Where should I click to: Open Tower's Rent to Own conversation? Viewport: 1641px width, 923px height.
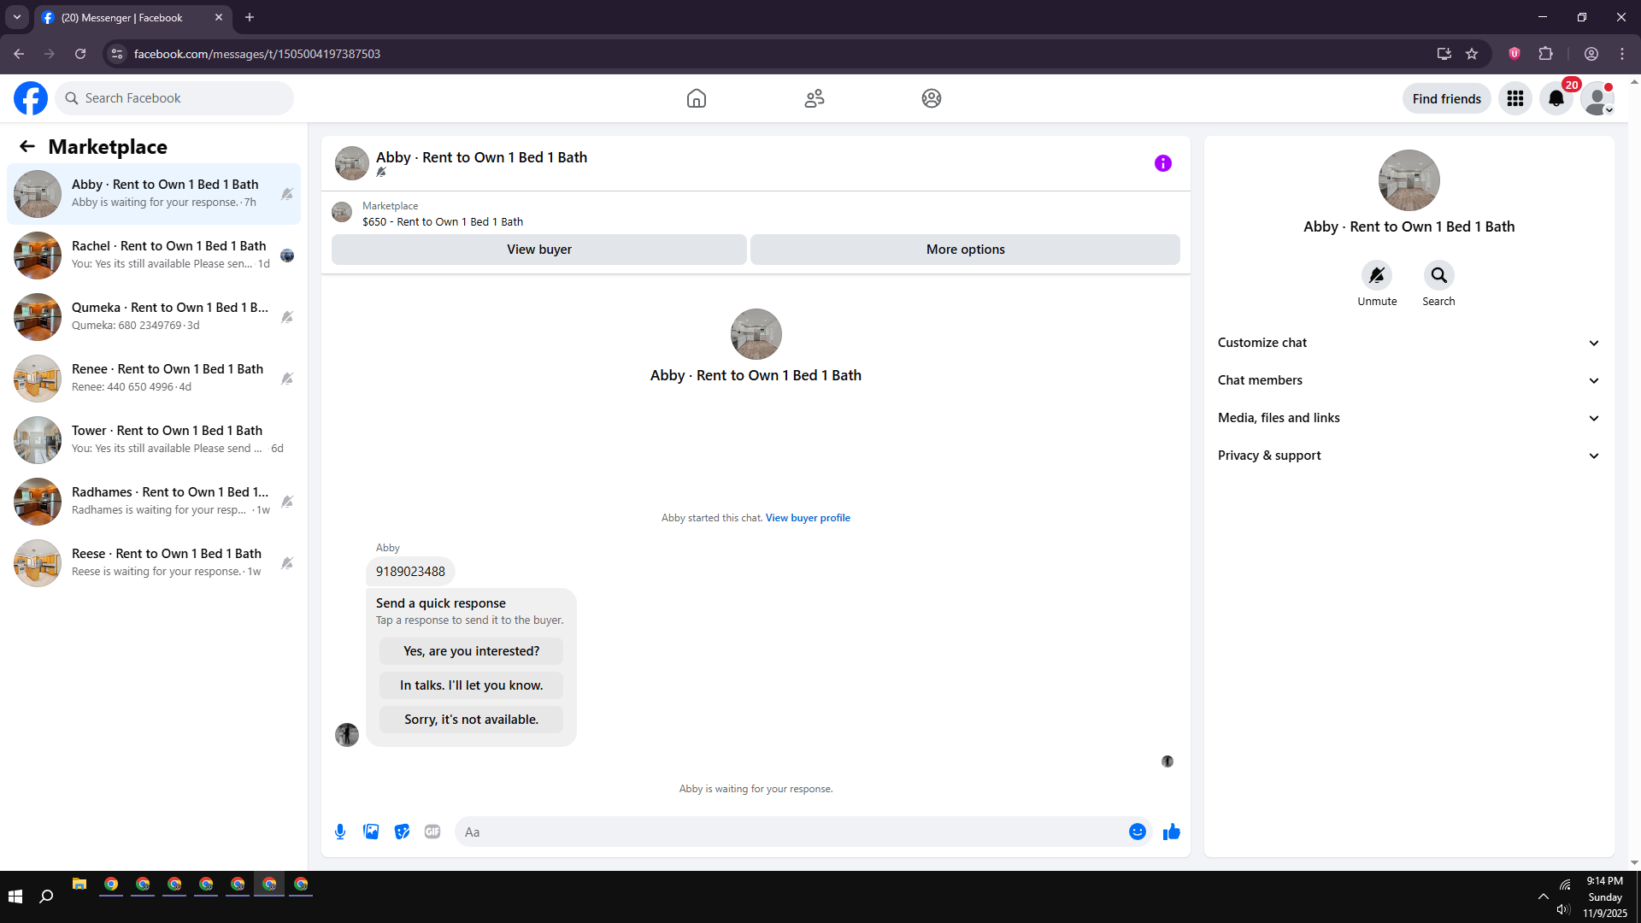[154, 440]
